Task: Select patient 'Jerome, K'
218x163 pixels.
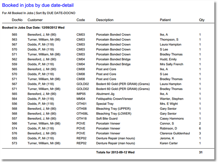Action: click(167, 138)
